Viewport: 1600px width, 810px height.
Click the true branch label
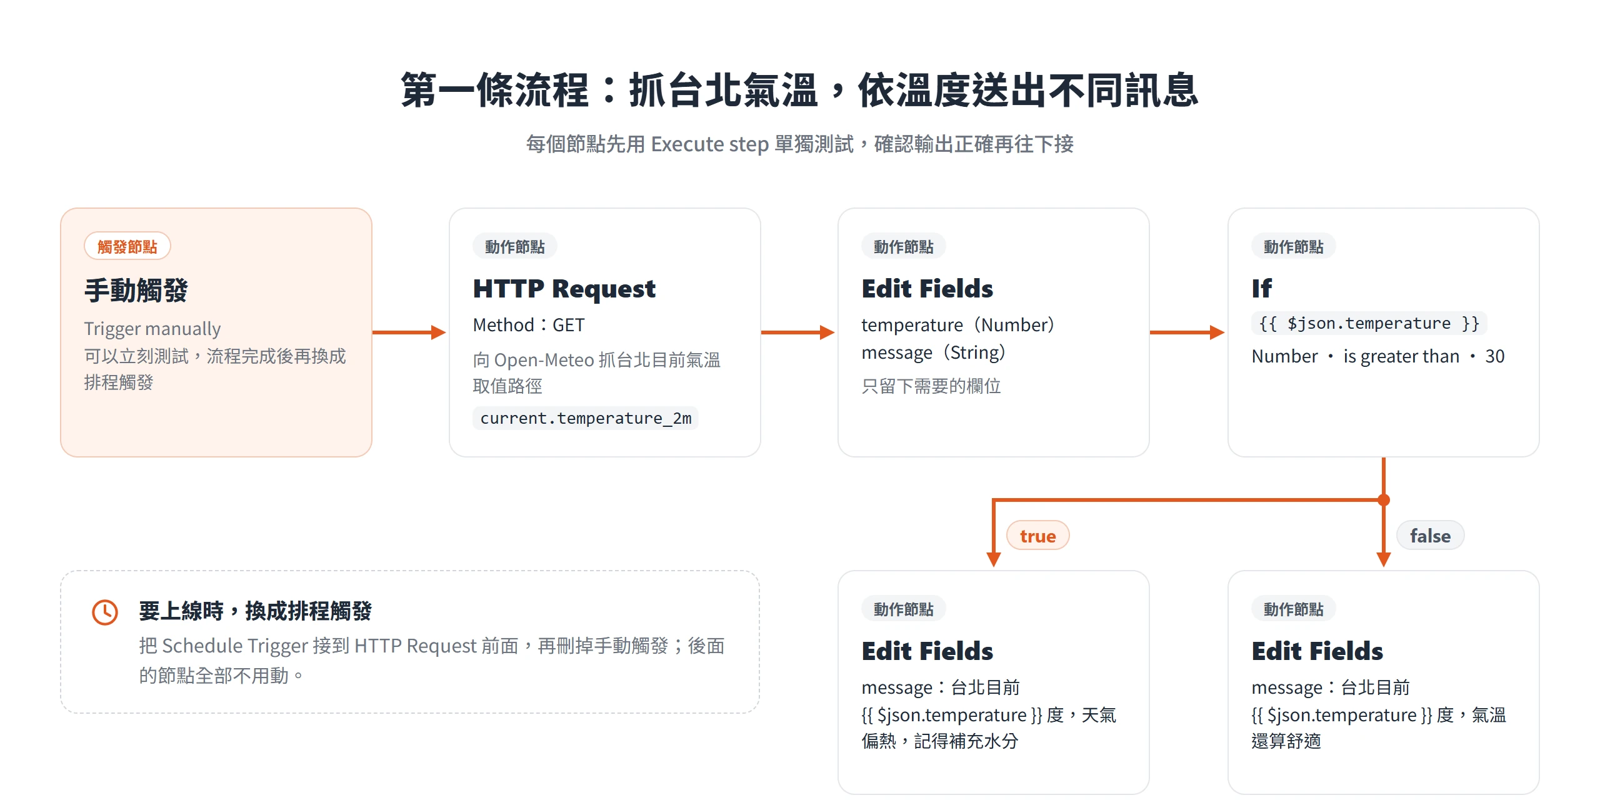pyautogui.click(x=1037, y=536)
